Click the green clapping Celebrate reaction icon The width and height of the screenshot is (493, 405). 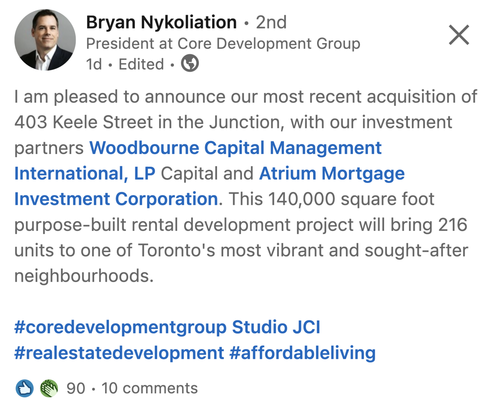[x=49, y=388]
